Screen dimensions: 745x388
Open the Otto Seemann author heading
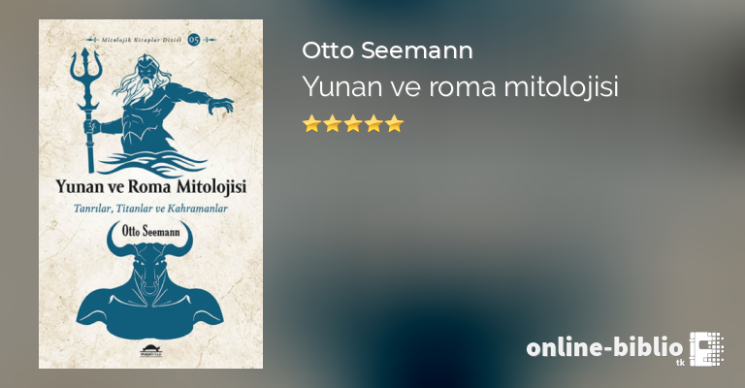click(387, 50)
